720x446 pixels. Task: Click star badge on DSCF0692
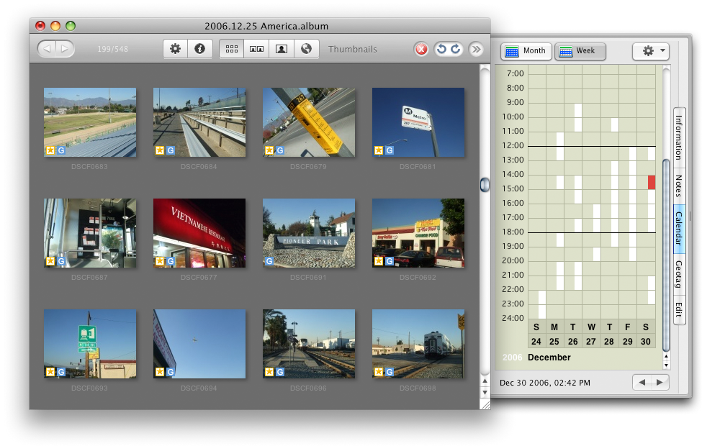[379, 261]
